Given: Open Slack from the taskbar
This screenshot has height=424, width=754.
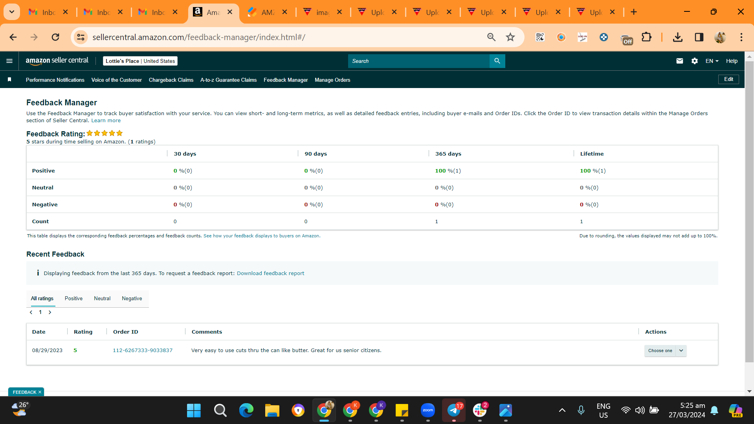Looking at the screenshot, I should click(x=480, y=411).
